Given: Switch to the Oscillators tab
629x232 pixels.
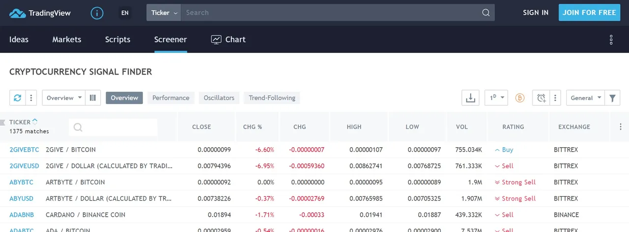Looking at the screenshot, I should [219, 98].
